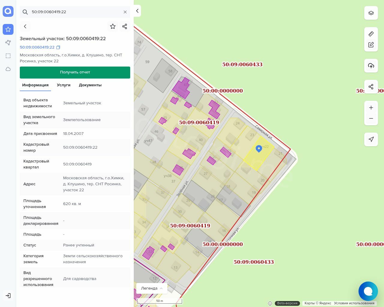The image size is (384, 307).
Task: Open the map layers panel
Action: (371, 13)
